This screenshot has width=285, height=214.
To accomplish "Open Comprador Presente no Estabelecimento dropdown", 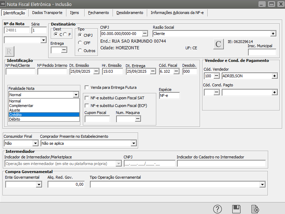I will (134, 143).
